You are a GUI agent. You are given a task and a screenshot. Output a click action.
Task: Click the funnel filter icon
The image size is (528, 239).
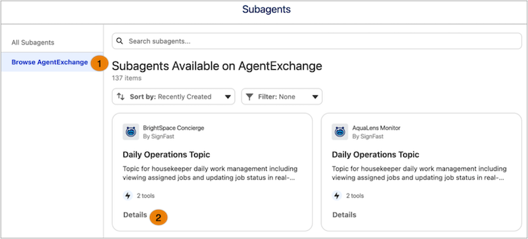coord(249,97)
